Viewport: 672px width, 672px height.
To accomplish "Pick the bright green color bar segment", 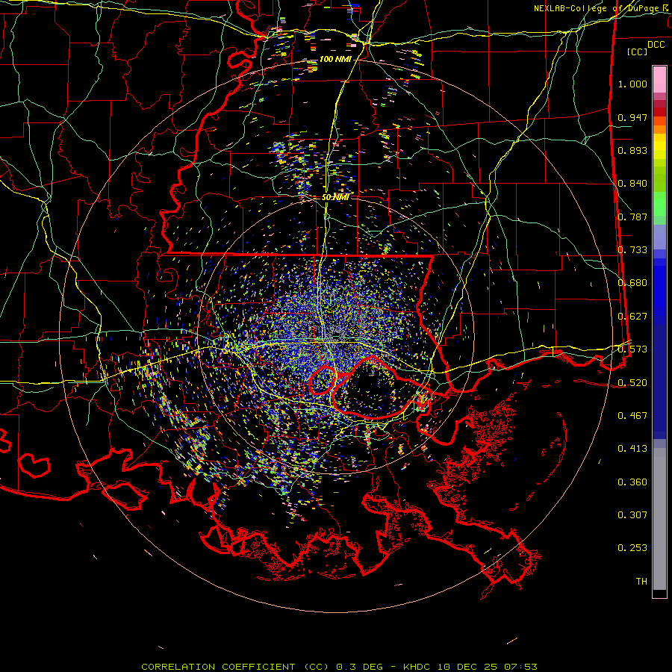I will pos(659,204).
